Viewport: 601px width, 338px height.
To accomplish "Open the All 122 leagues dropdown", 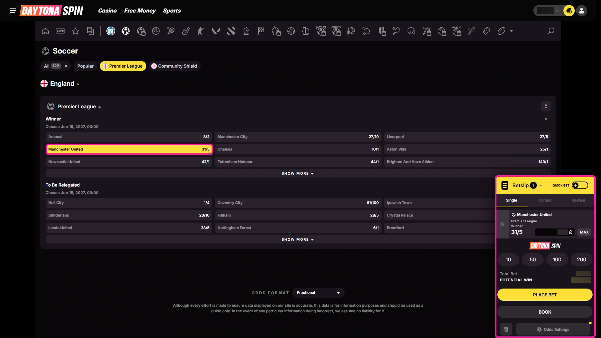I will click(x=56, y=66).
